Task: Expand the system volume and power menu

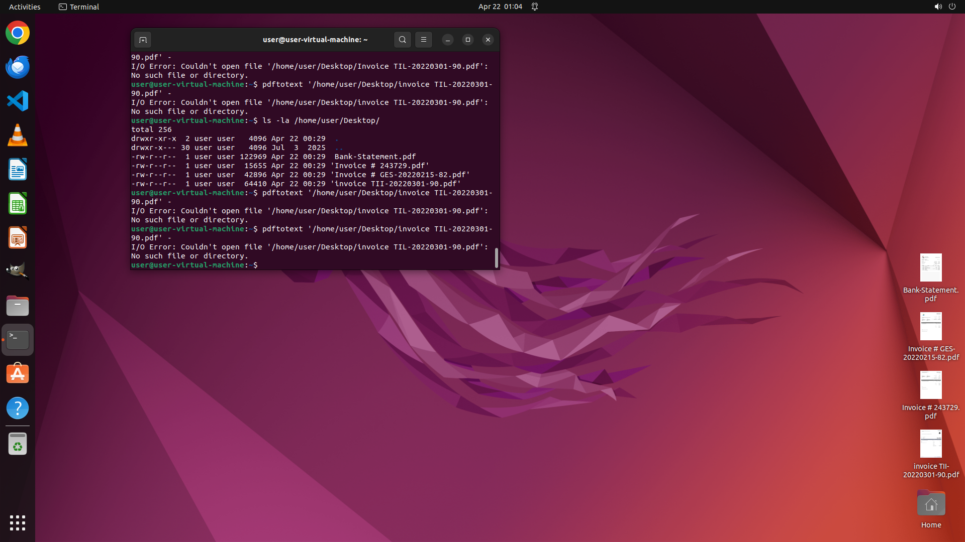Action: pos(944,7)
